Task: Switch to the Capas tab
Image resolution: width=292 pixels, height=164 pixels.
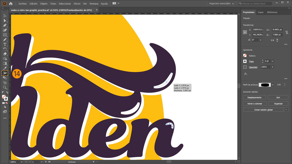Action: [x=261, y=12]
